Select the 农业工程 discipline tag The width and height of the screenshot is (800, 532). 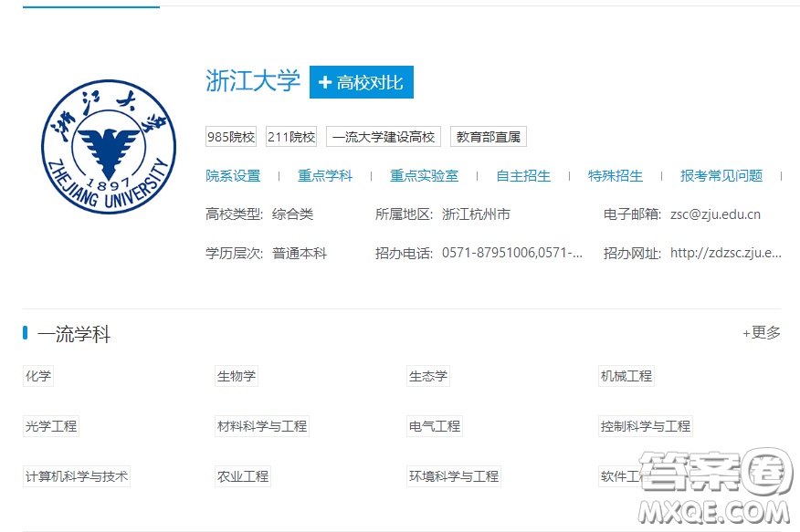pyautogui.click(x=243, y=476)
